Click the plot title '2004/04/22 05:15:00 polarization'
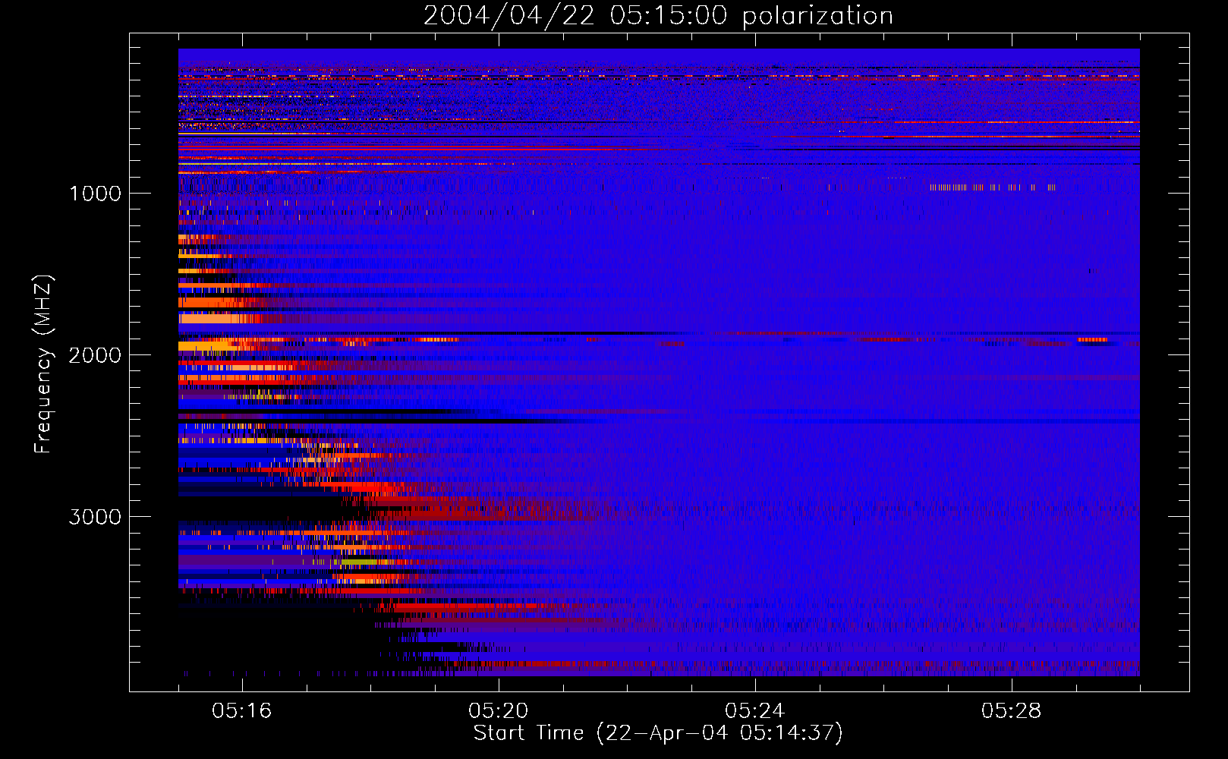Viewport: 1228px width, 759px height. 658,16
